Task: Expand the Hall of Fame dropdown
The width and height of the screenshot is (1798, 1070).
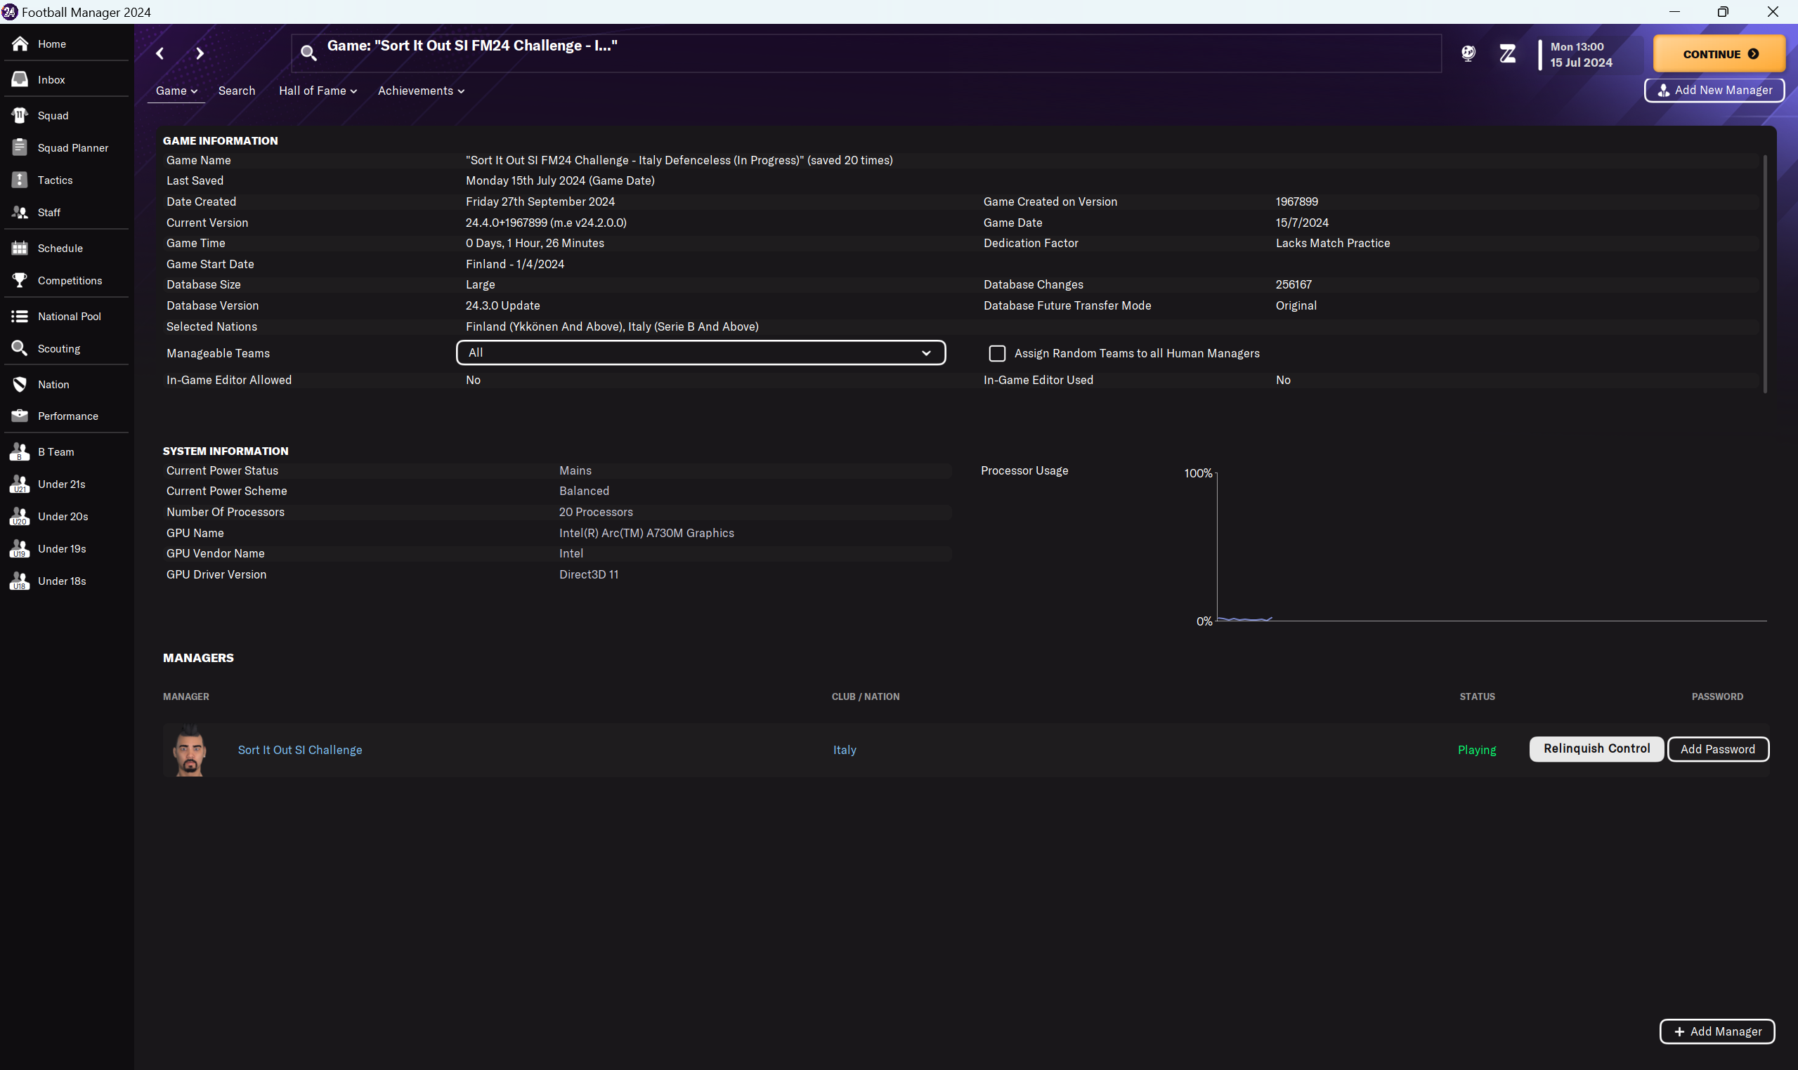Action: coord(318,91)
